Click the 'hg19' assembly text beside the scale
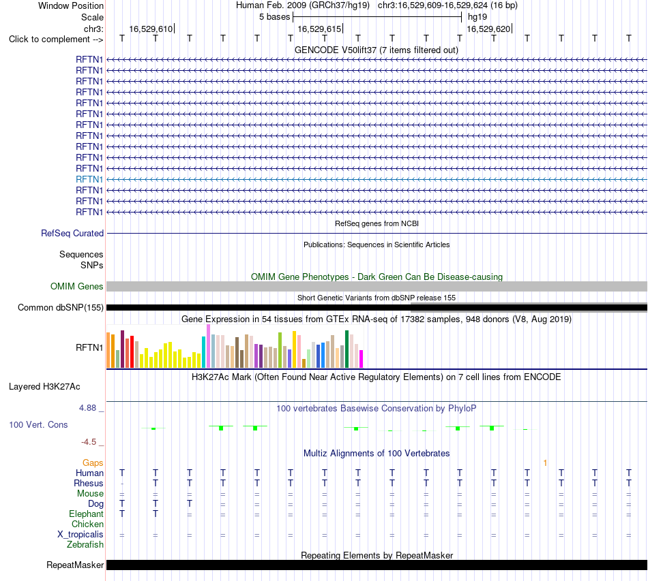648x581 pixels. 477,17
